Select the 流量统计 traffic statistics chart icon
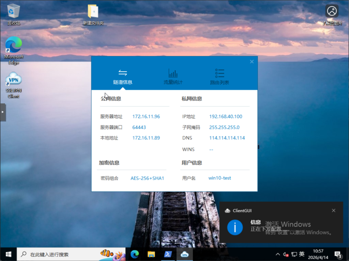 coord(173,72)
